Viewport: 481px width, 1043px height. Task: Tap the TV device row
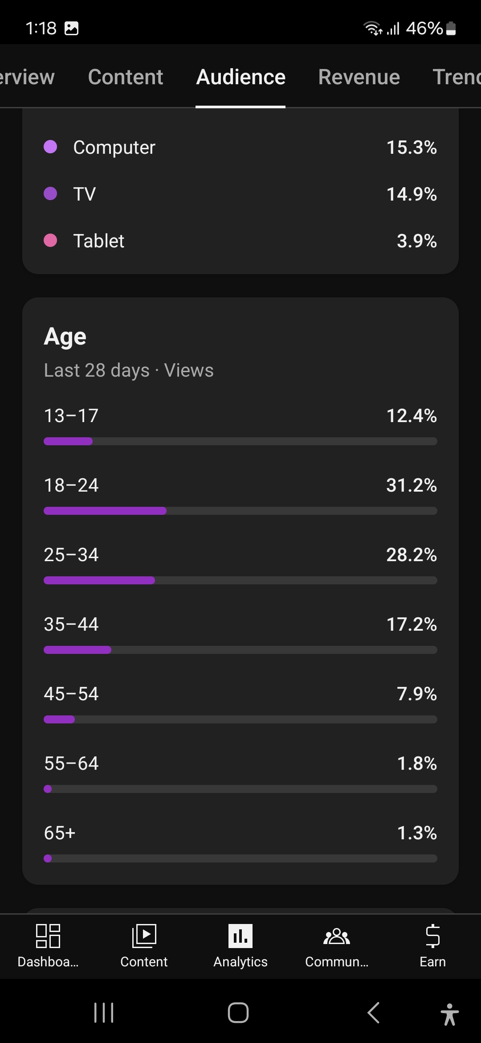point(240,194)
